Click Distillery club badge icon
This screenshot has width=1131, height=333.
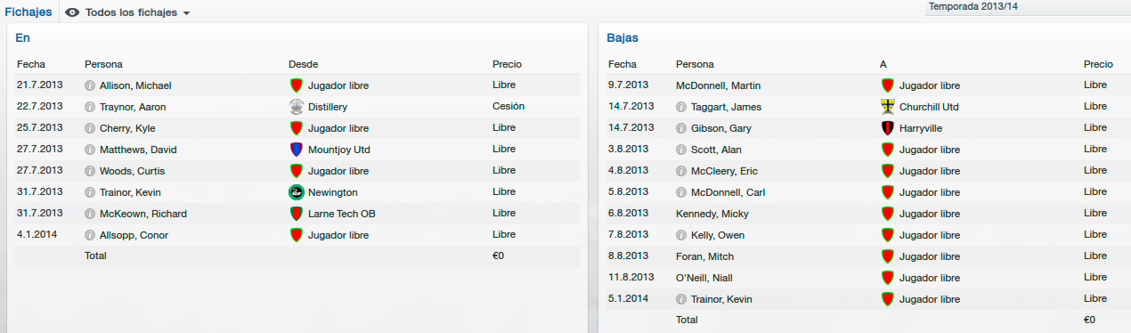click(297, 107)
